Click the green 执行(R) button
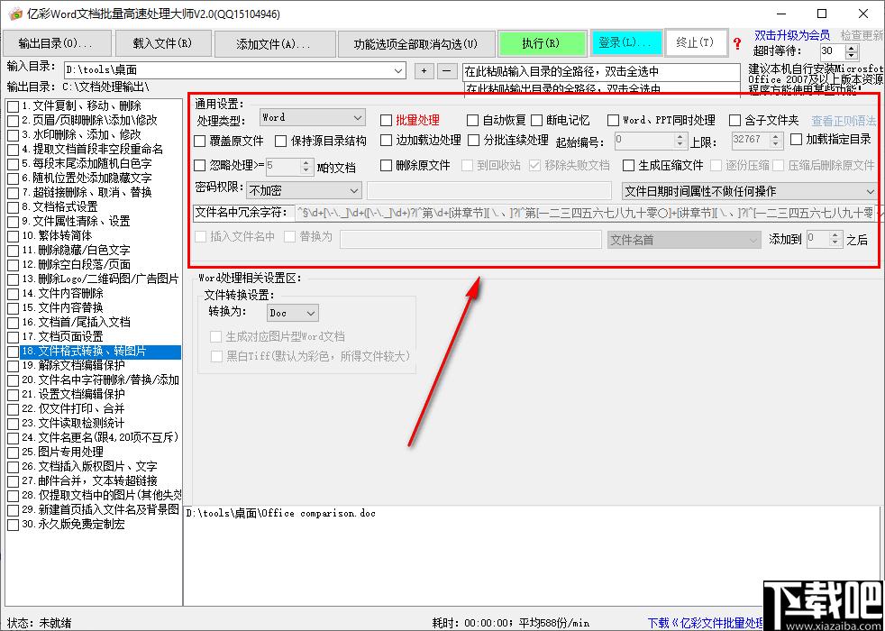Viewport: 885px width, 631px height. tap(541, 43)
